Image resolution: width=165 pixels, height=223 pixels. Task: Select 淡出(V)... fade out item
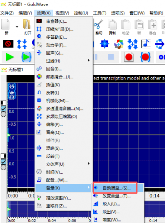118,212
